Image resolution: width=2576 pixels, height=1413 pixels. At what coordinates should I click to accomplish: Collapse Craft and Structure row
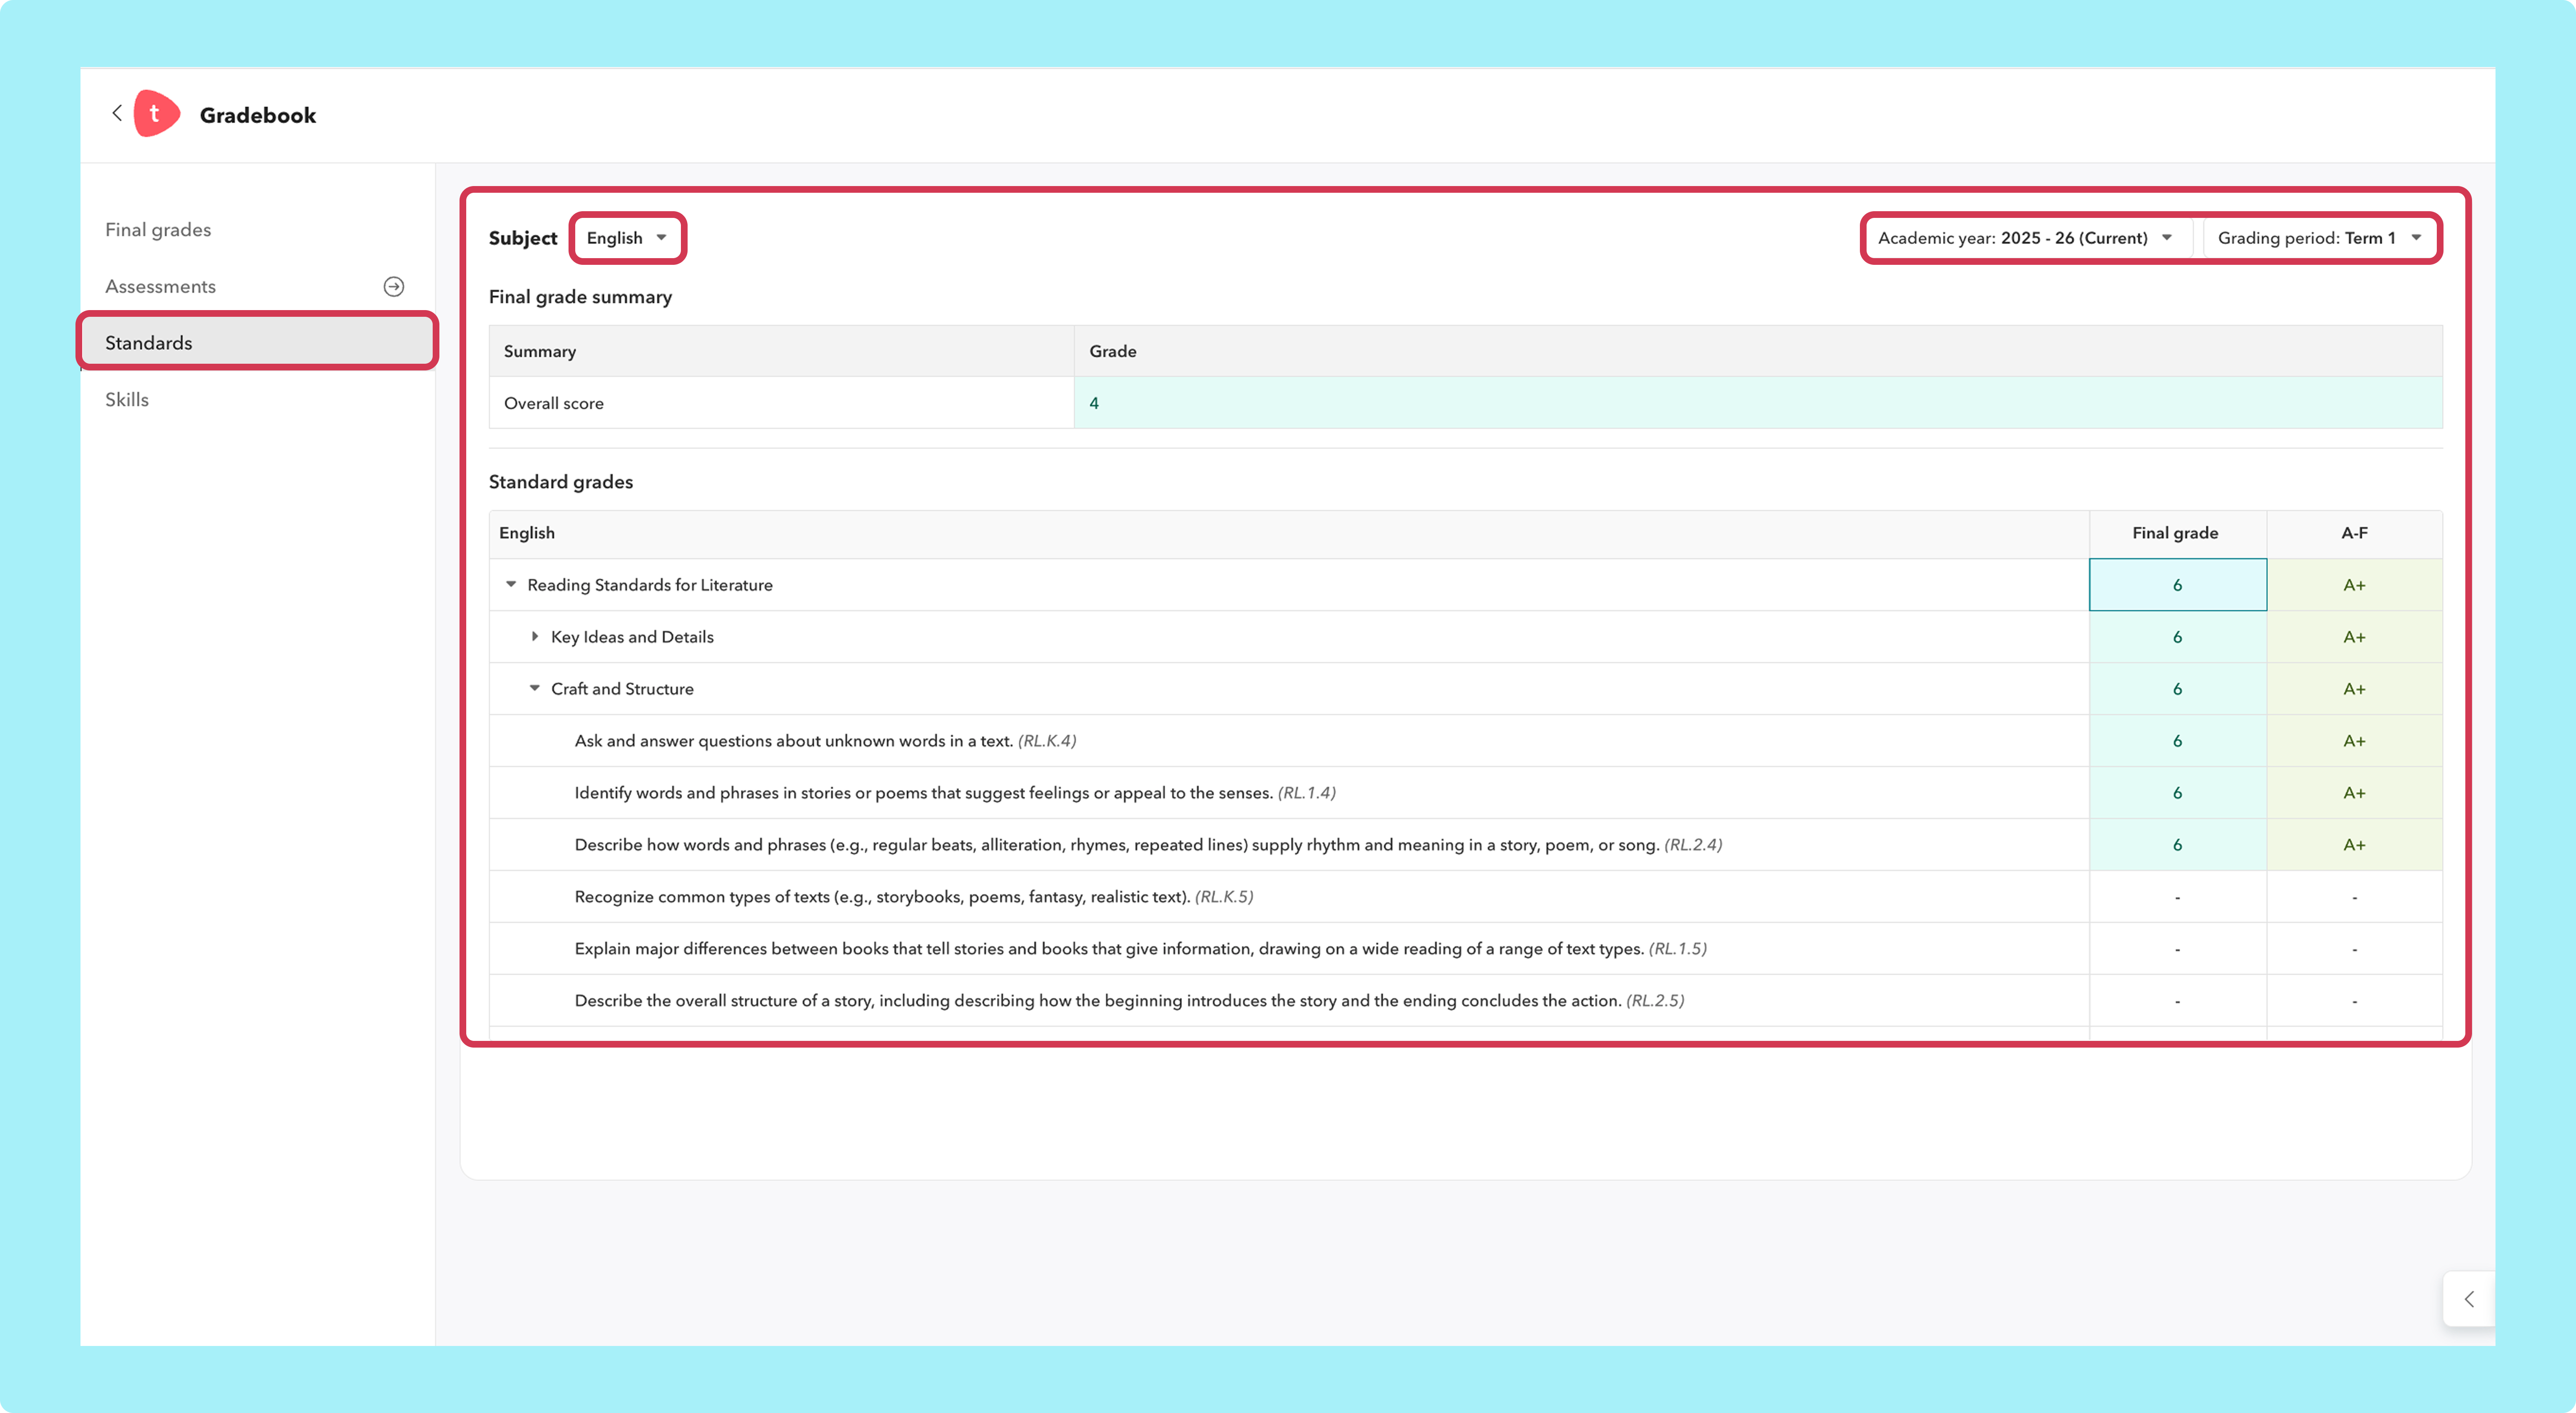point(535,688)
